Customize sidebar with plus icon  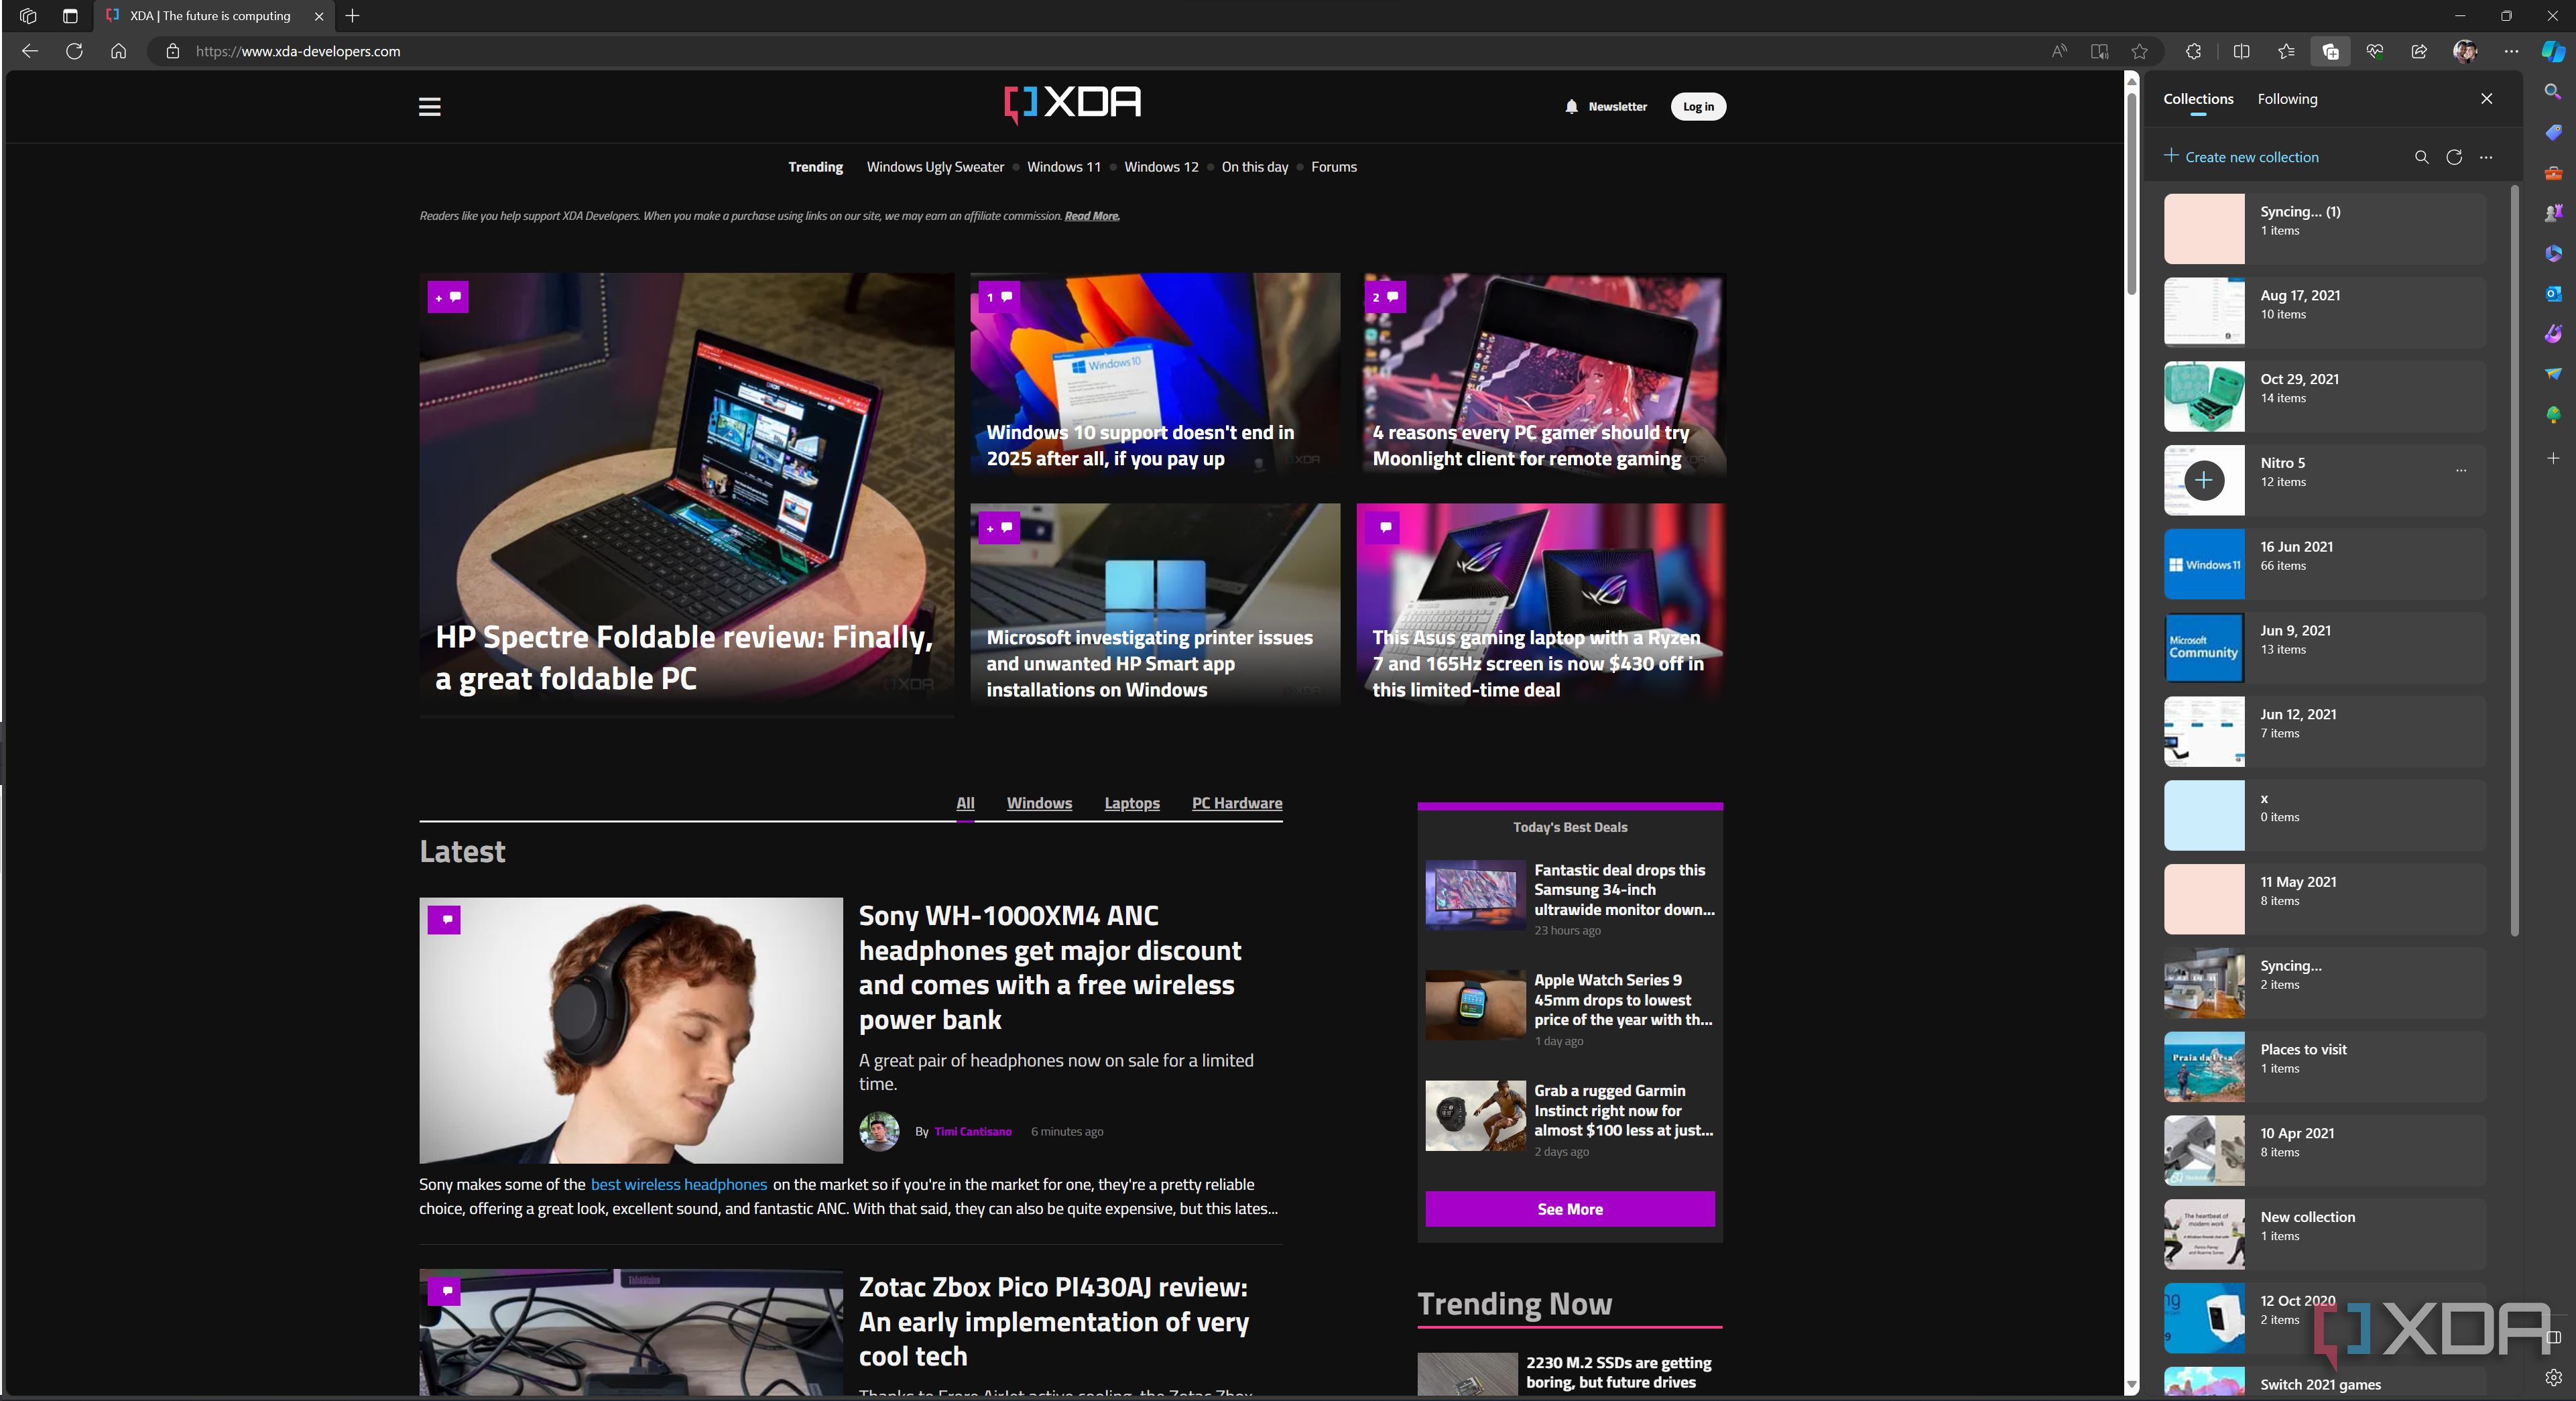tap(2553, 458)
